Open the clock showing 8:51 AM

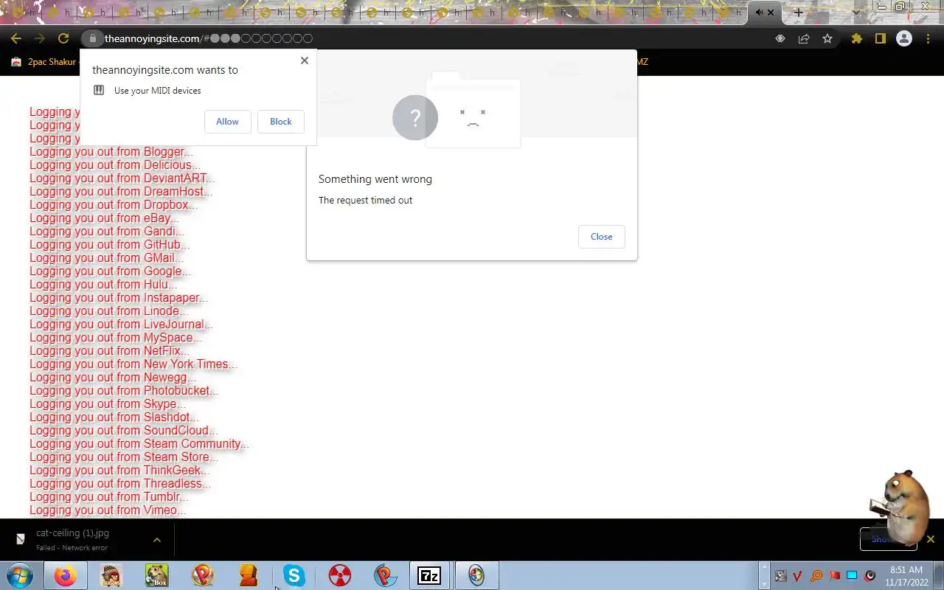pos(906,575)
